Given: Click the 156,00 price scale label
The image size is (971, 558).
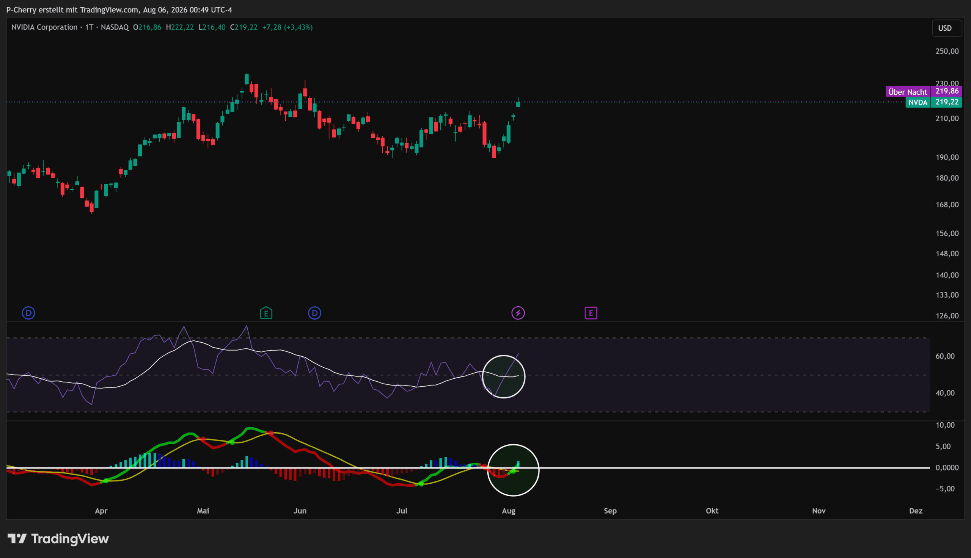Looking at the screenshot, I should point(947,234).
